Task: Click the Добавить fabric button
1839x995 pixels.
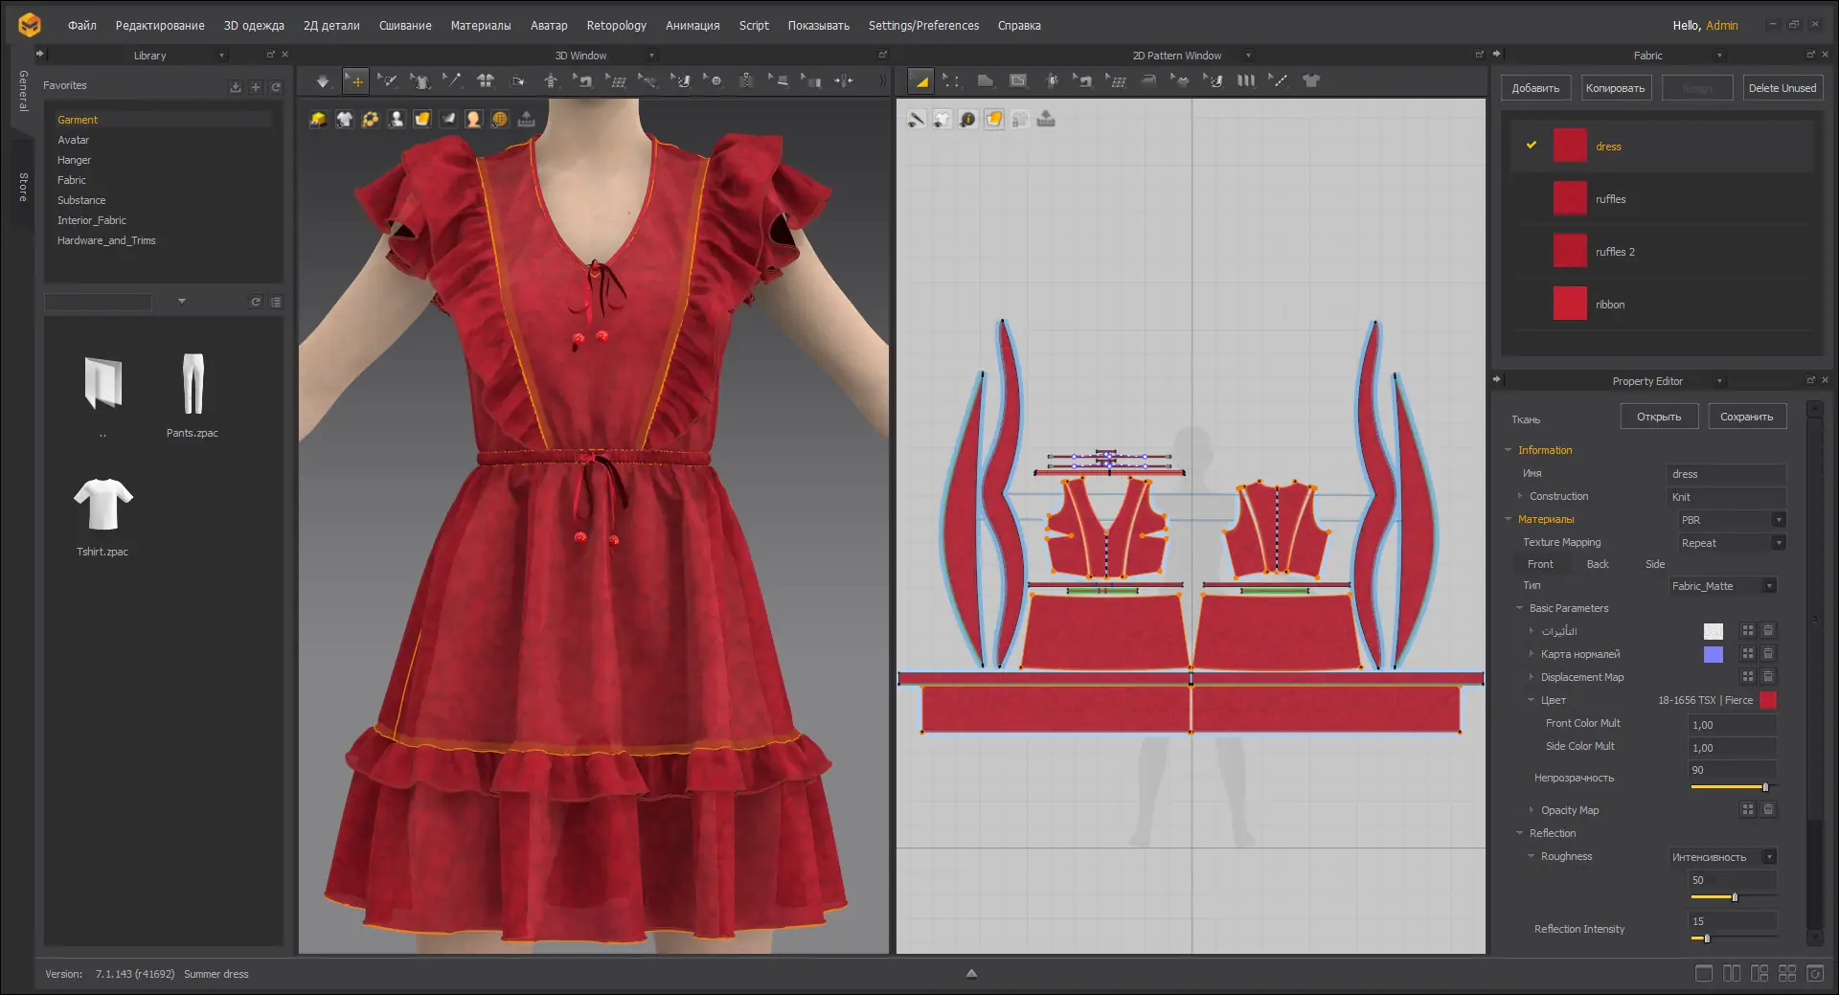Action: pos(1534,88)
